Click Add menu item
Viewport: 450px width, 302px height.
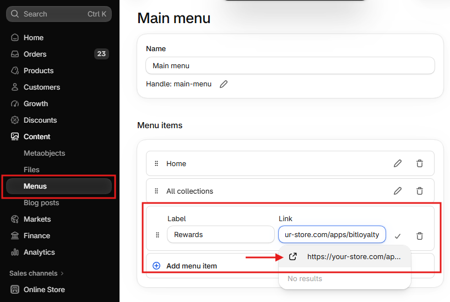click(x=192, y=266)
